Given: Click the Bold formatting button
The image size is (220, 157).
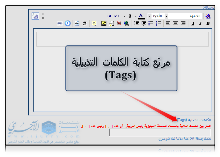Looking at the screenshot, I should point(208,23).
